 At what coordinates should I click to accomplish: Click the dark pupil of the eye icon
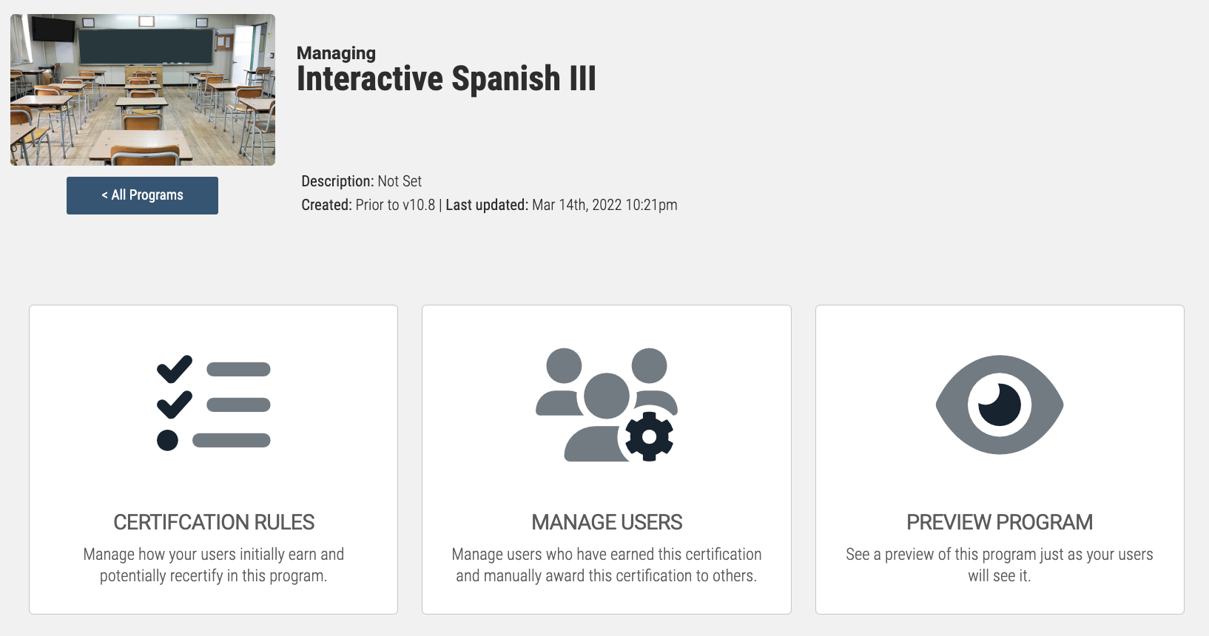(x=1000, y=405)
